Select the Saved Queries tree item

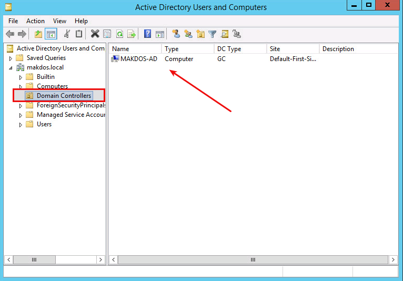pos(46,58)
